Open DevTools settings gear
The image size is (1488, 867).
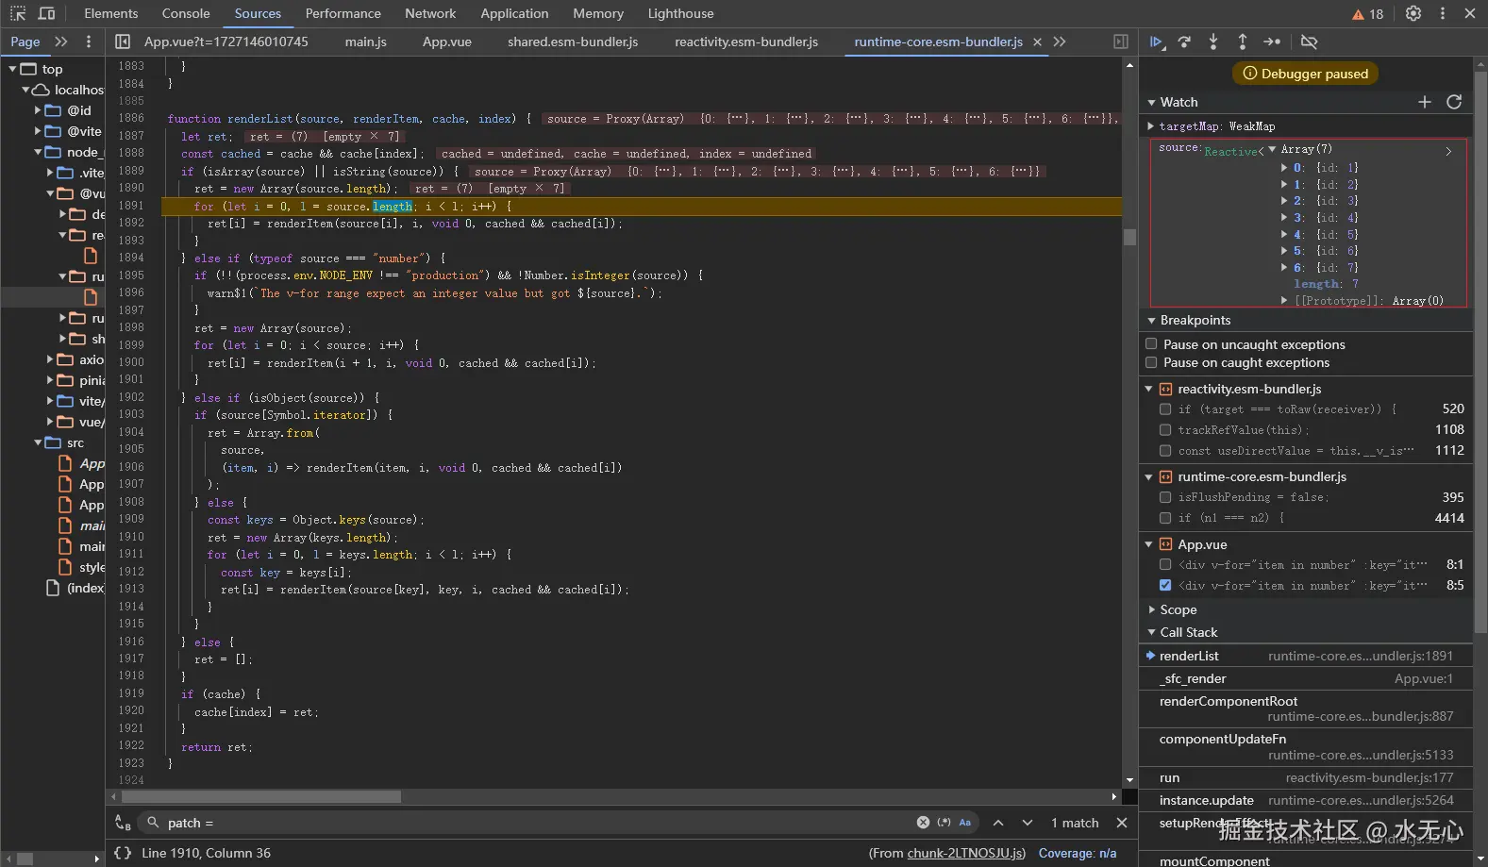coord(1413,13)
